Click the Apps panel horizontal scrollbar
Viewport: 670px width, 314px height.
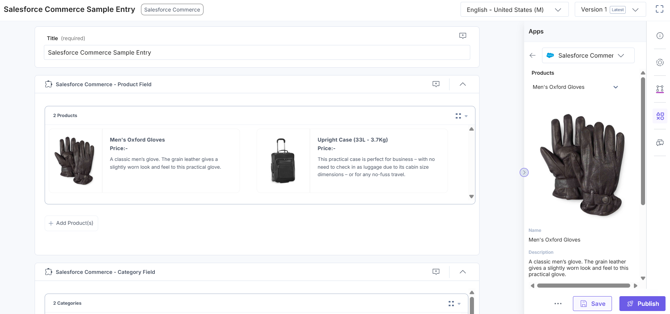(x=583, y=286)
